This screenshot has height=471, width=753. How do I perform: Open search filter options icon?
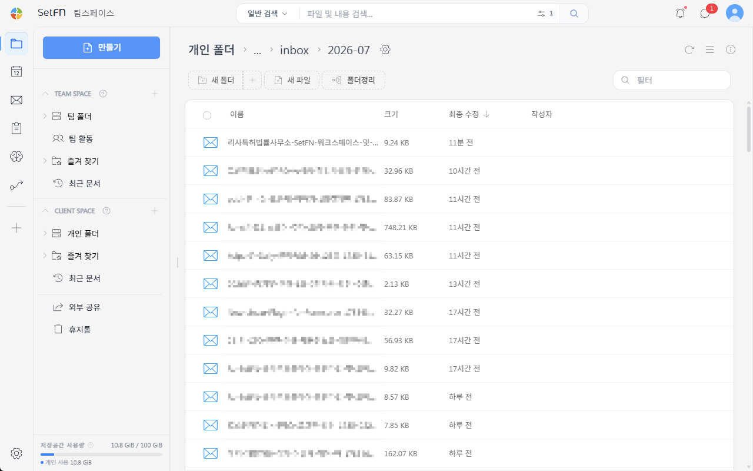(x=541, y=14)
